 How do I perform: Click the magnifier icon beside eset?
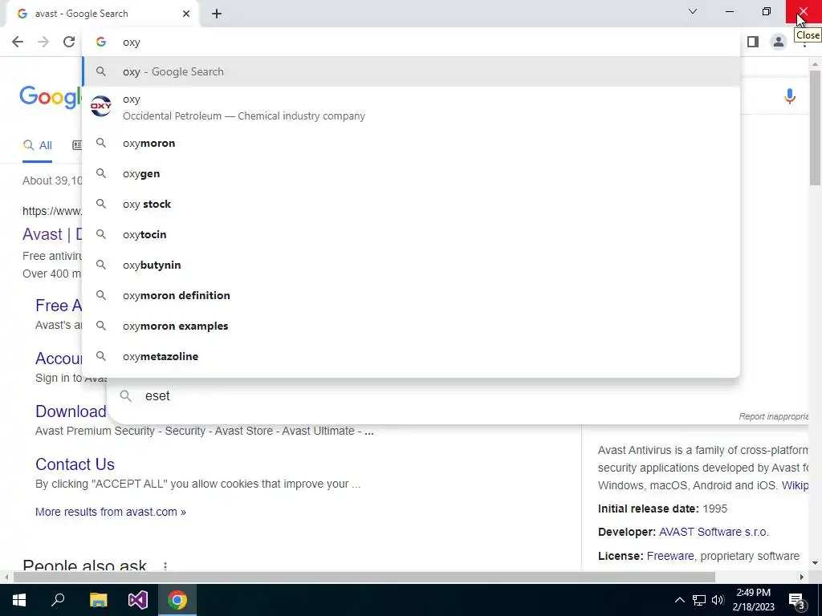(x=126, y=395)
